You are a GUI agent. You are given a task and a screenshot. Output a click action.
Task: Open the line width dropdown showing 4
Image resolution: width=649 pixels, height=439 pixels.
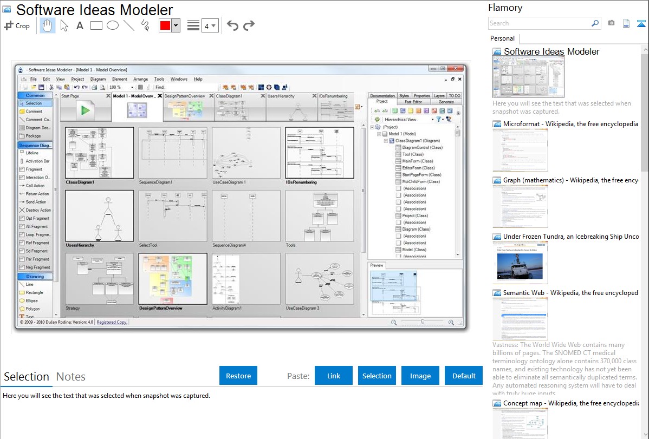[210, 25]
